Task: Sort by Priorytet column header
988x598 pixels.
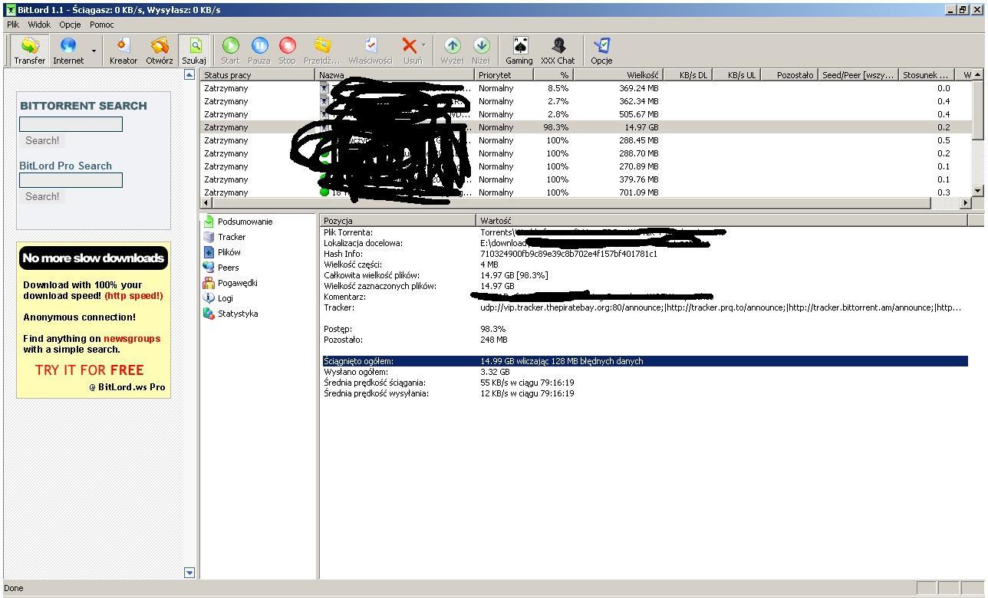Action: [504, 75]
